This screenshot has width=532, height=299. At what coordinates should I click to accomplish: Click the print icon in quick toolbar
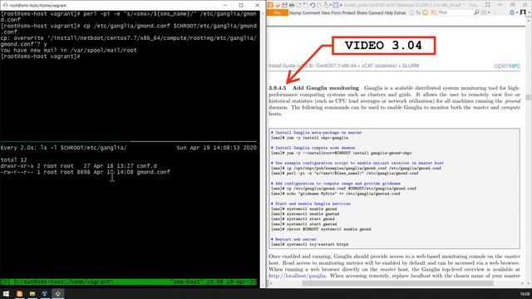(x=292, y=5)
